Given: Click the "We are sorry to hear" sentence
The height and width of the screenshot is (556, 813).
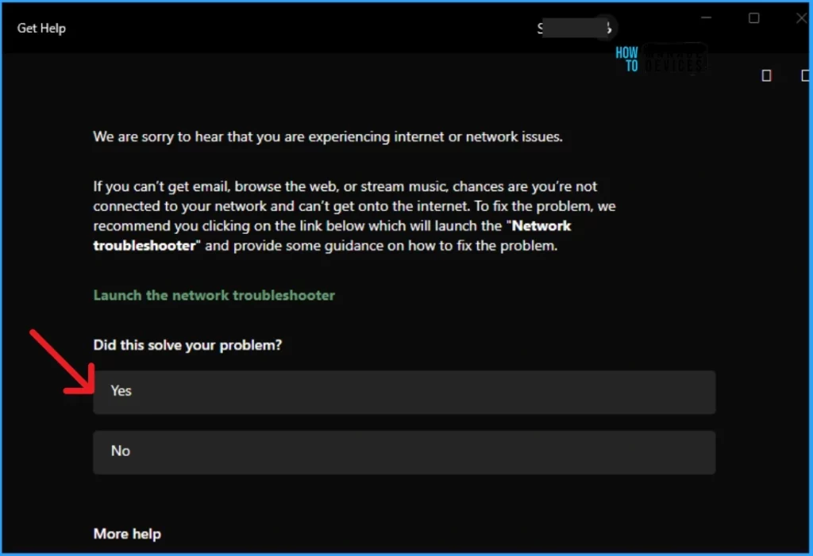Looking at the screenshot, I should click(327, 136).
